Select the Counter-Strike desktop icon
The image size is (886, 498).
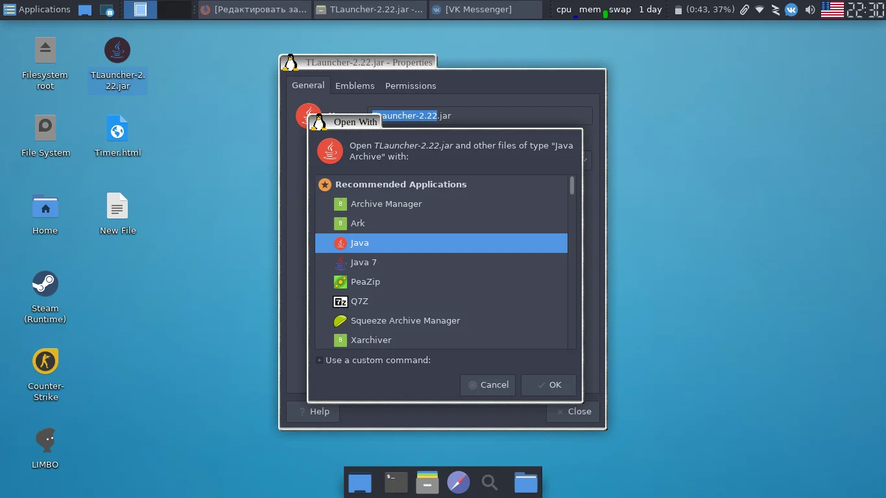coord(45,375)
